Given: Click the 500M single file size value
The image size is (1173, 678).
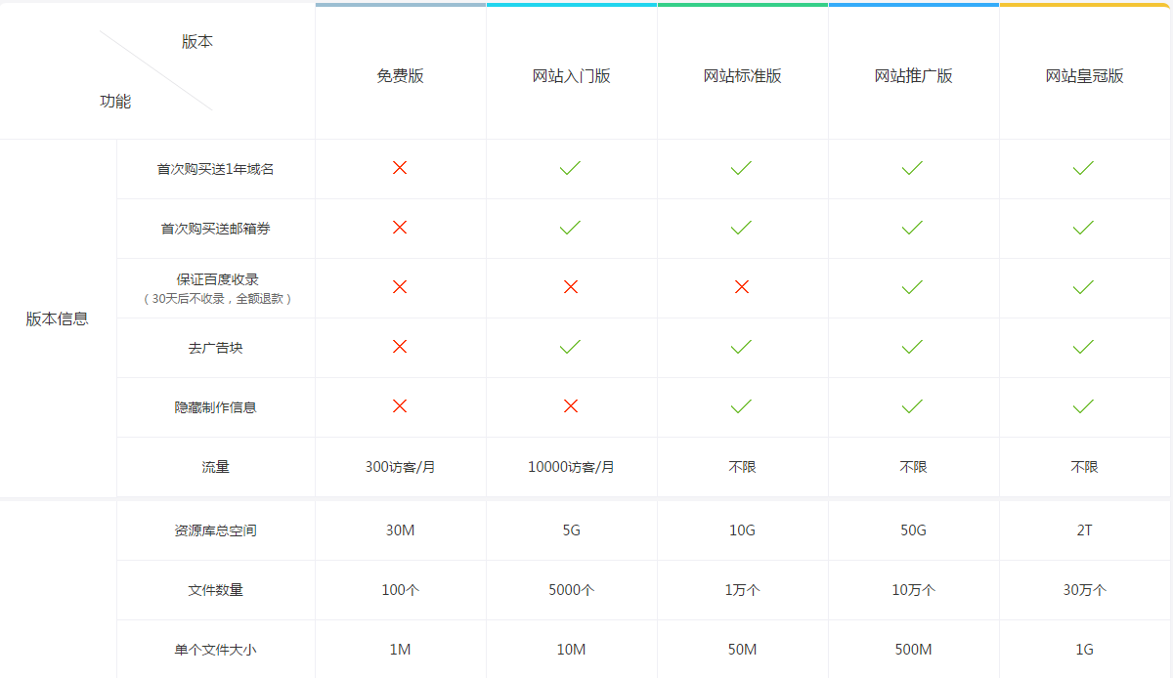Looking at the screenshot, I should click(x=914, y=650).
